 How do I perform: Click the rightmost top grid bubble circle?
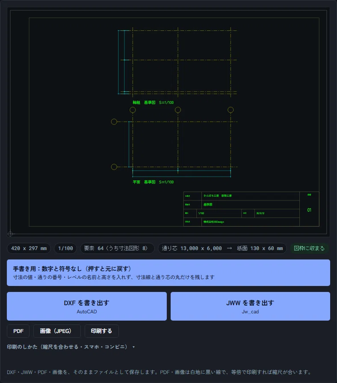tap(231, 110)
